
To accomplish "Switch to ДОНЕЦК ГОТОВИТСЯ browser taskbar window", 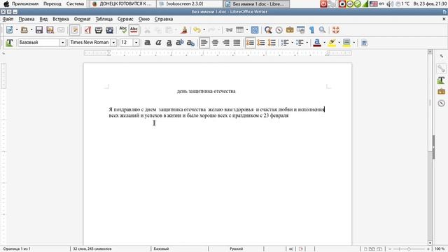I will click(123, 3).
